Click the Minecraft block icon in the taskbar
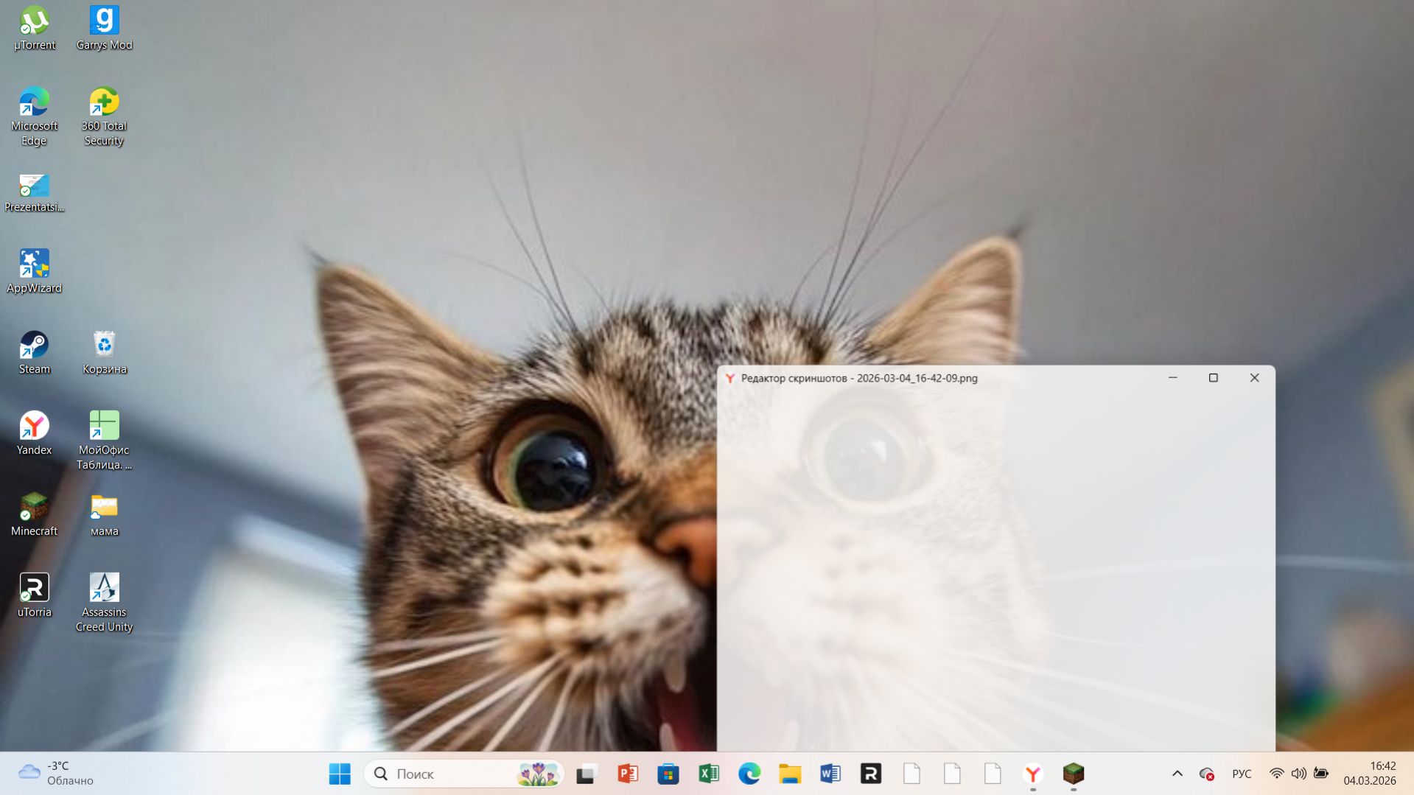 point(1074,774)
